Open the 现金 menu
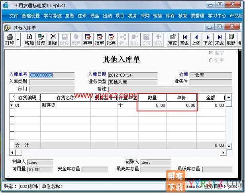The height and width of the screenshot is (193, 245). pyautogui.click(x=95, y=16)
